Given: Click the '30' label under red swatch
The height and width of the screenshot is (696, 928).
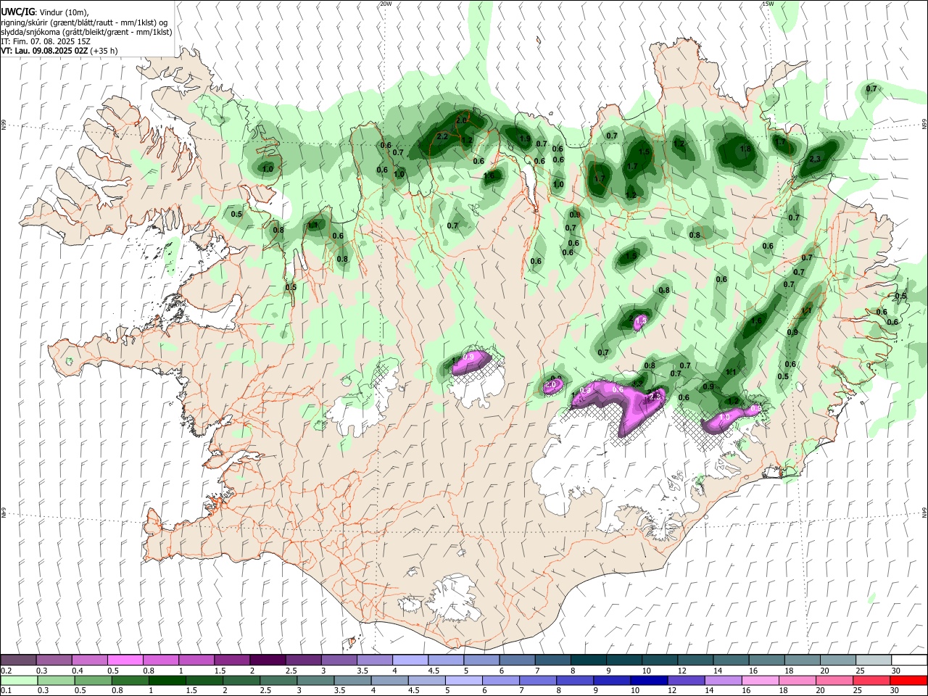Looking at the screenshot, I should pos(896,691).
